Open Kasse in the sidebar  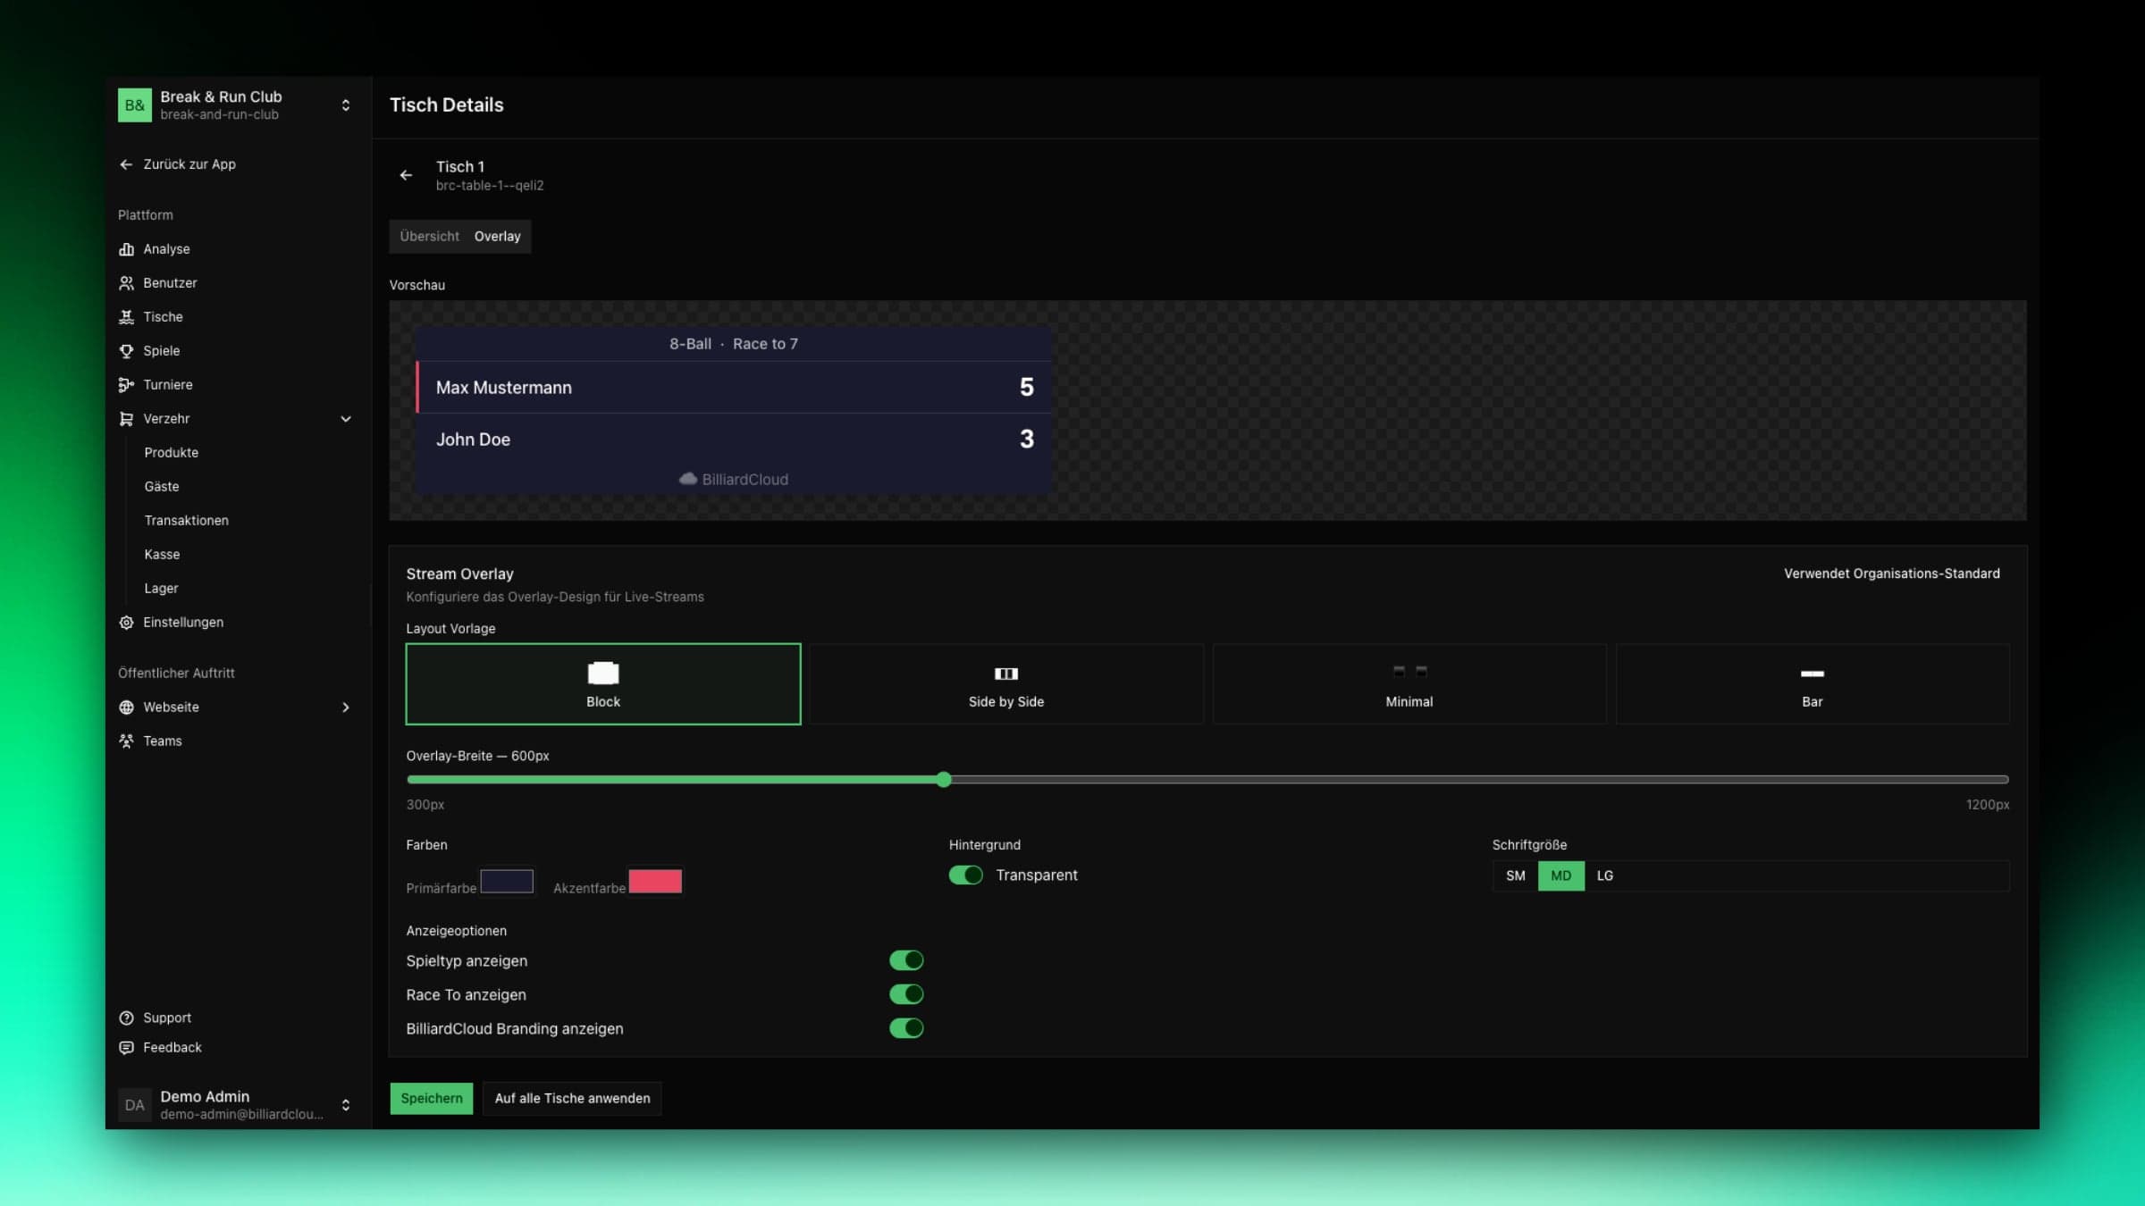[x=162, y=555]
